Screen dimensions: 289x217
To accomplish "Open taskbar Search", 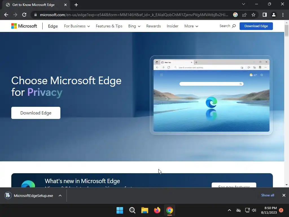I will (132, 210).
